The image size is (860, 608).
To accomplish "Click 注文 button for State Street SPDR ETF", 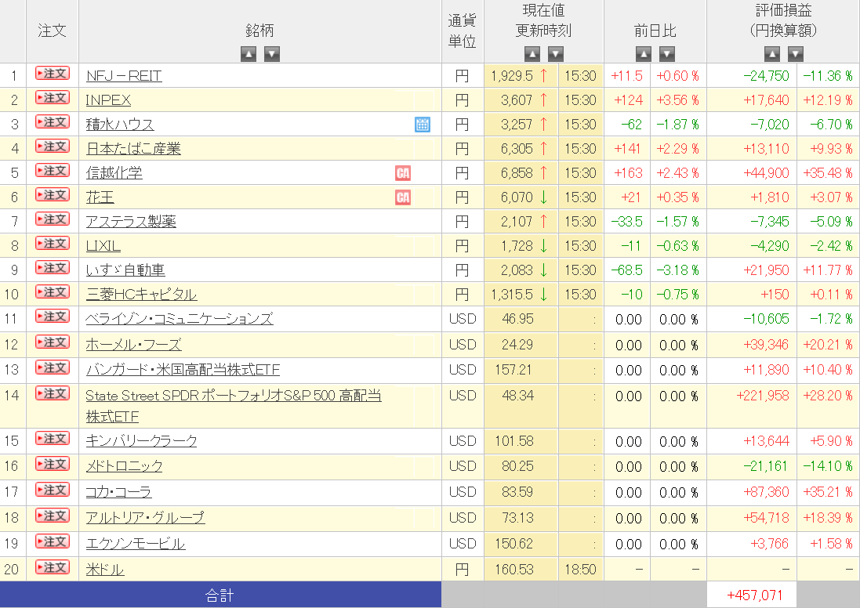I will [x=53, y=393].
